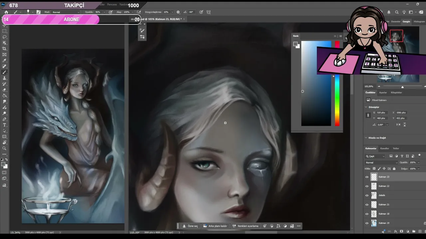Click Renkleri ayarlama button

pos(245,226)
